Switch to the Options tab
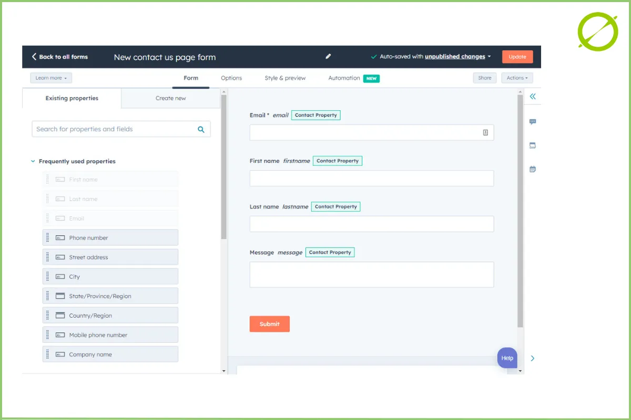 coord(231,78)
